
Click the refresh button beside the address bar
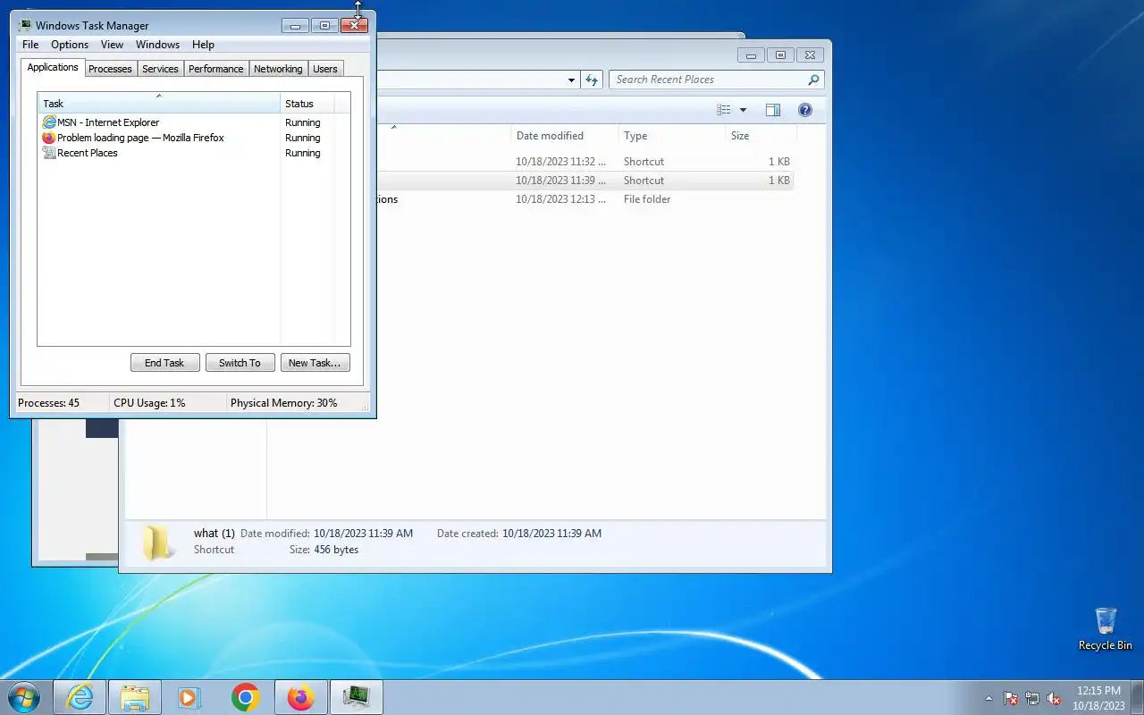click(592, 80)
